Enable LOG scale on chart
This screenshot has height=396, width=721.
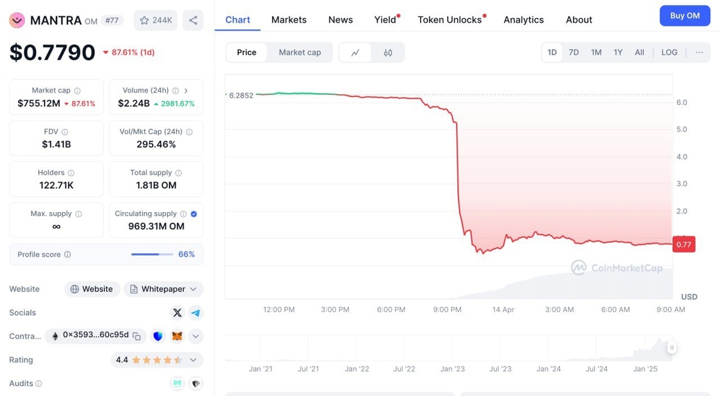[x=669, y=53]
